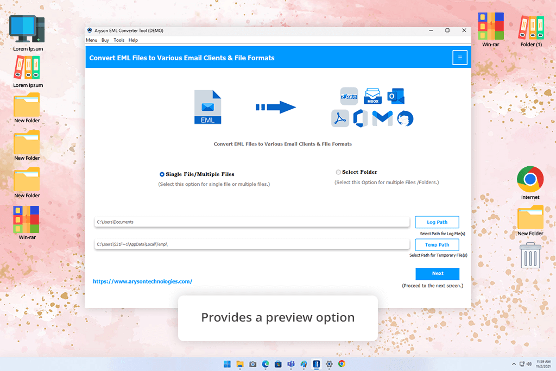Screen dimensions: 556x371
Task: Open the Camera app on the taskbar
Action: [x=253, y=364]
